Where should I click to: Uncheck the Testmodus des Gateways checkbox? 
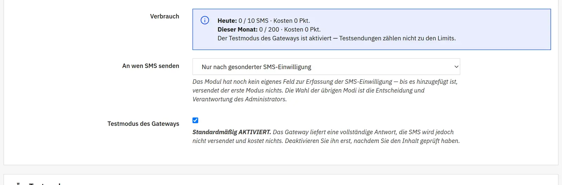(x=195, y=120)
